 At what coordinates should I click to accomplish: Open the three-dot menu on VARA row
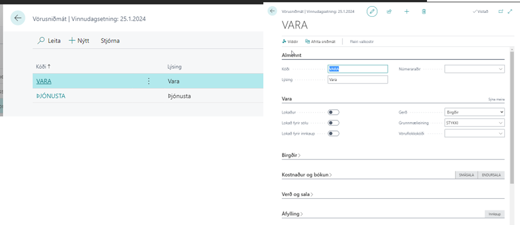[148, 81]
